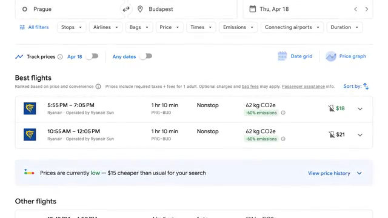Click the Price graph chart icon

click(x=331, y=56)
